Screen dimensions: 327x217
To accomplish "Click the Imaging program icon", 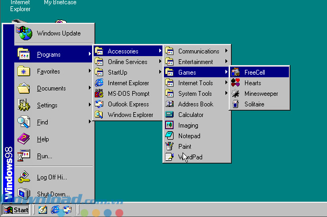I will click(x=169, y=125).
